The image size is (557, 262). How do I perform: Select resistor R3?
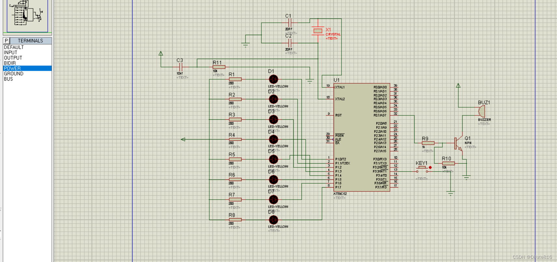(x=235, y=120)
